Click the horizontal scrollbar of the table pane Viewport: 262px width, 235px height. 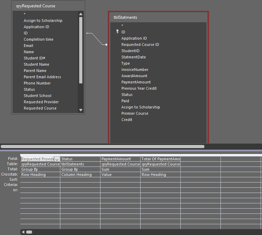coord(103,146)
